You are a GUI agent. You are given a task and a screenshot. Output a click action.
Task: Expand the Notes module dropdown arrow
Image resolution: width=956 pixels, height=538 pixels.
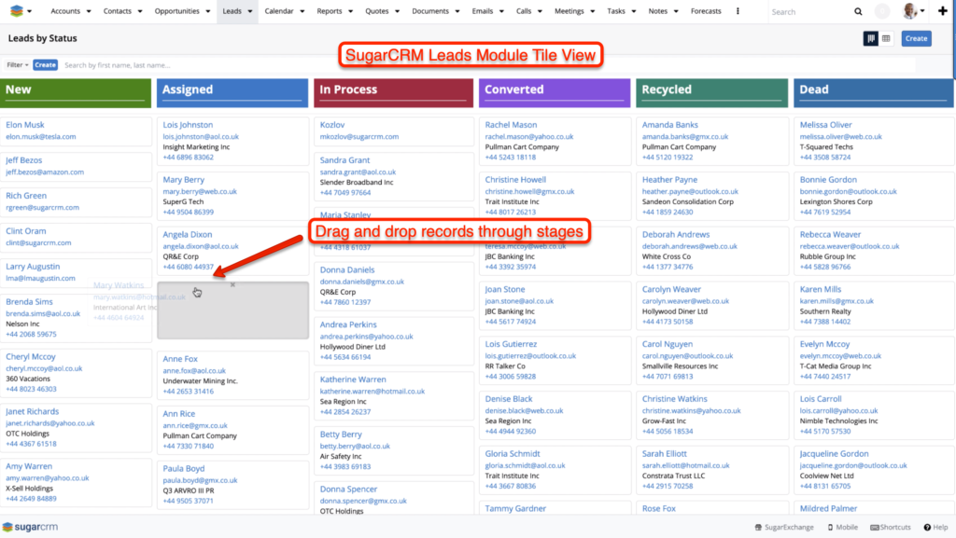pyautogui.click(x=676, y=11)
